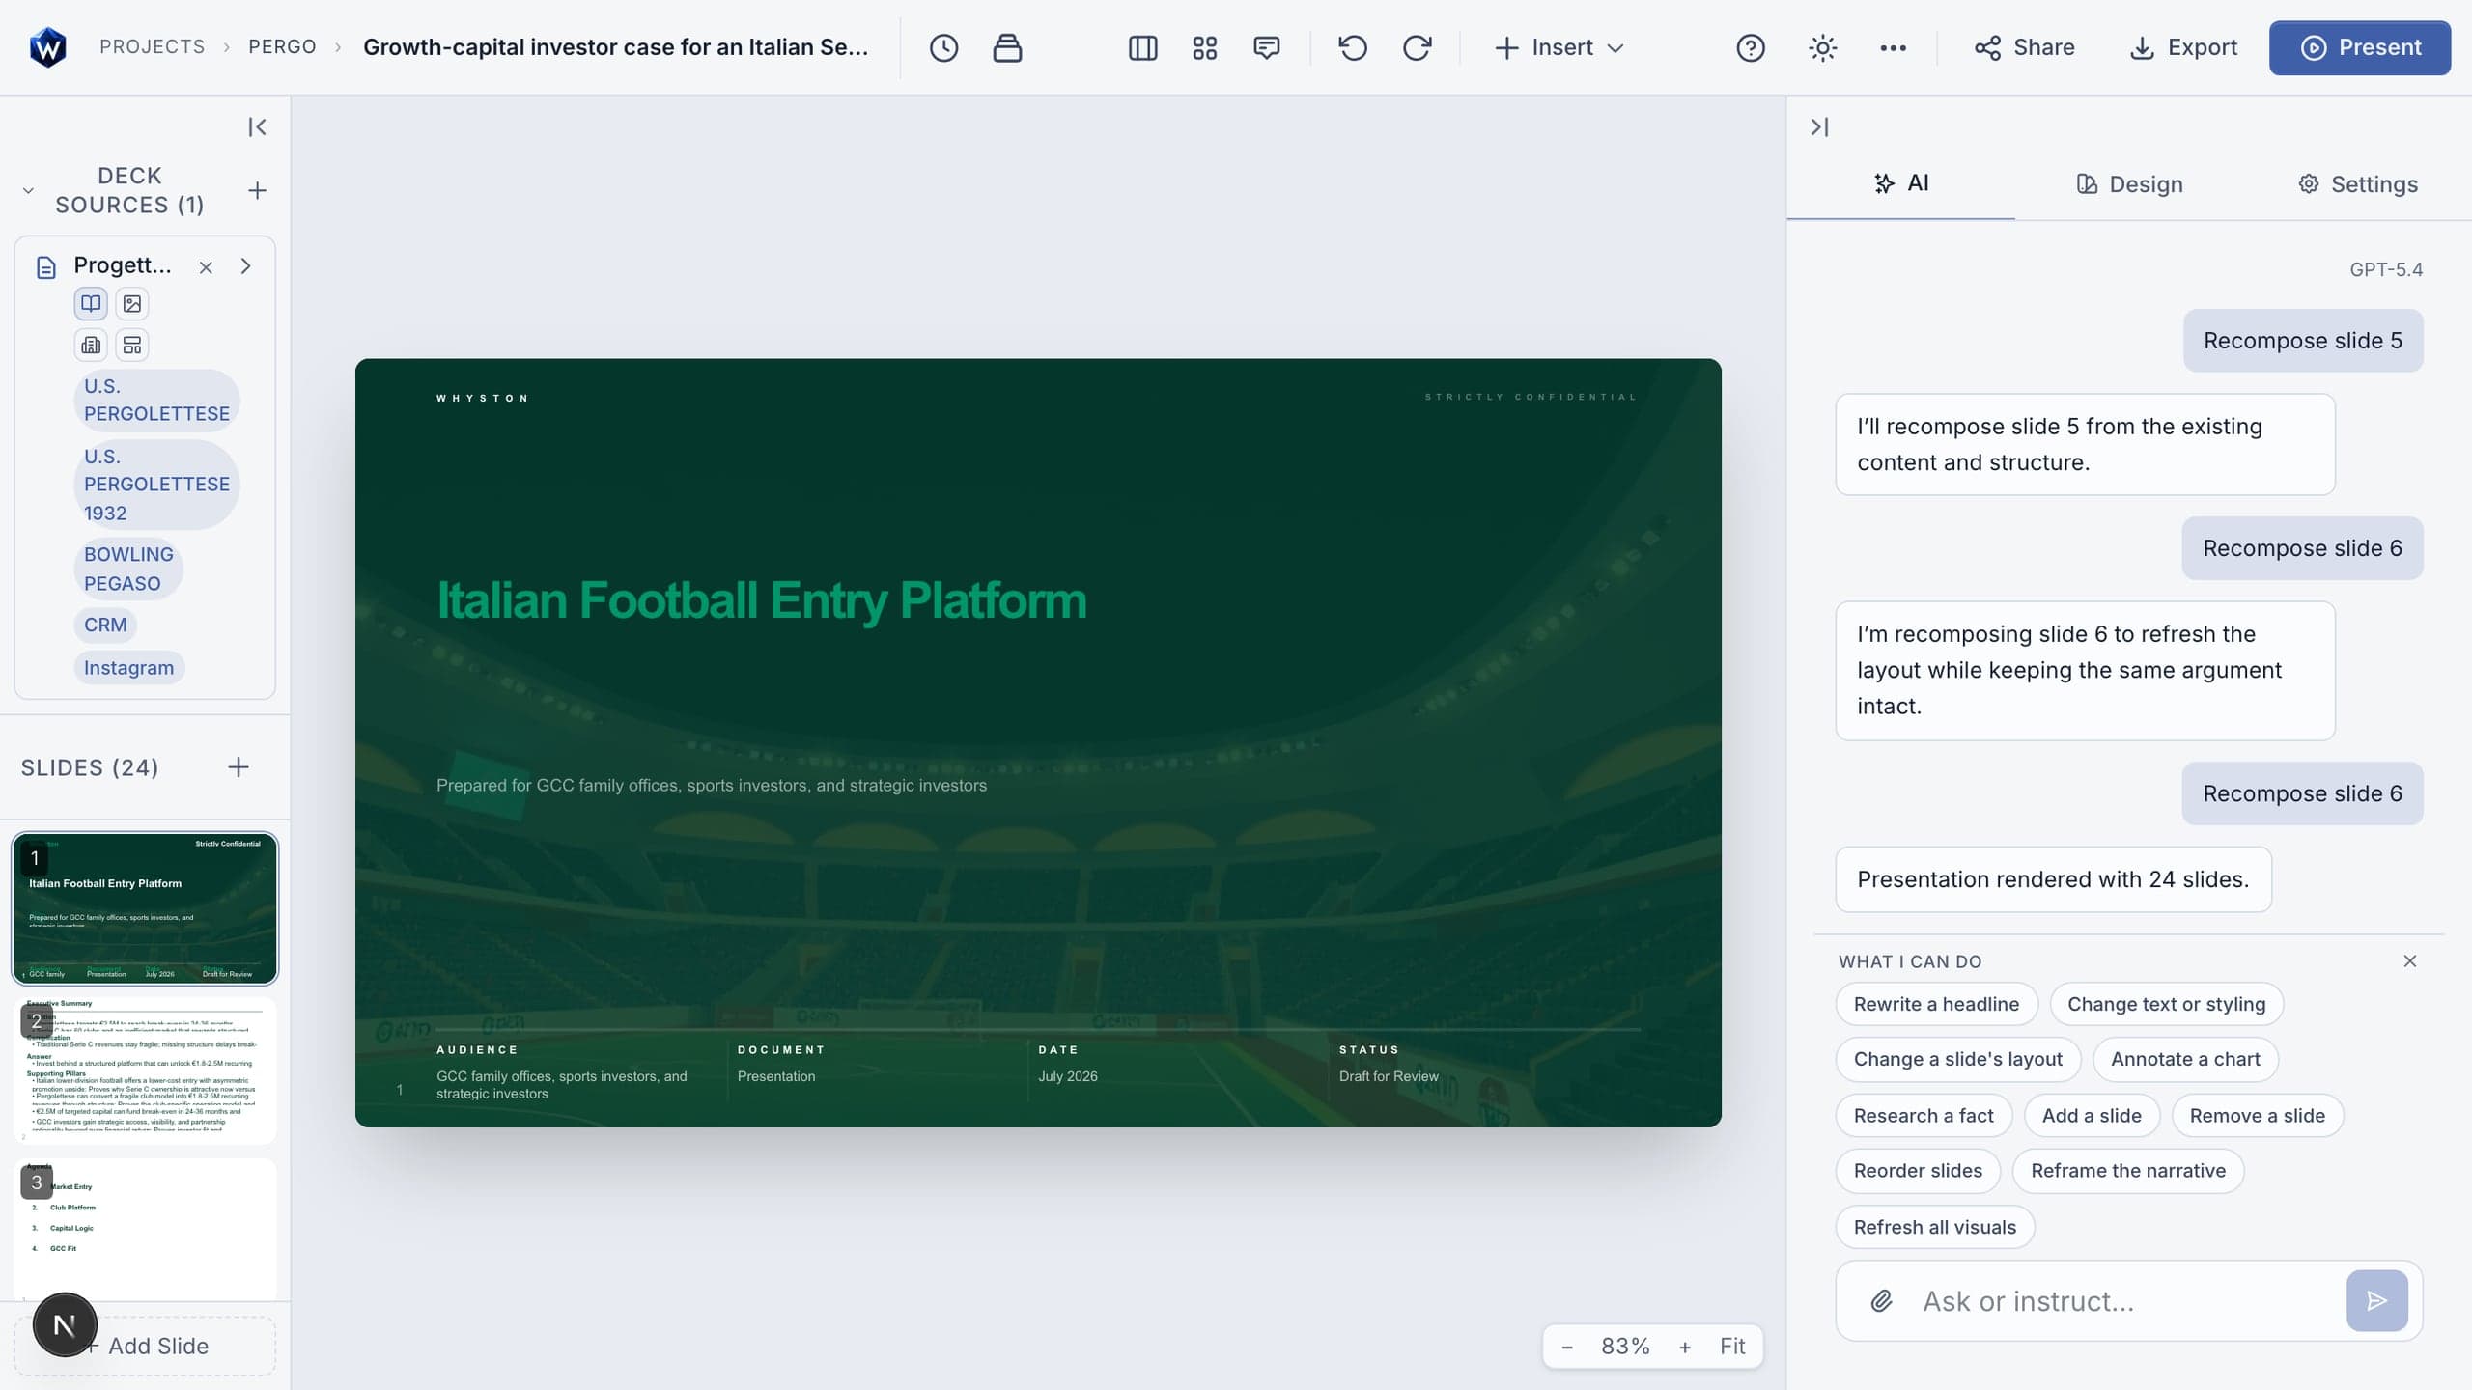
Task: Zoom in with the plus button
Action: pos(1684,1347)
